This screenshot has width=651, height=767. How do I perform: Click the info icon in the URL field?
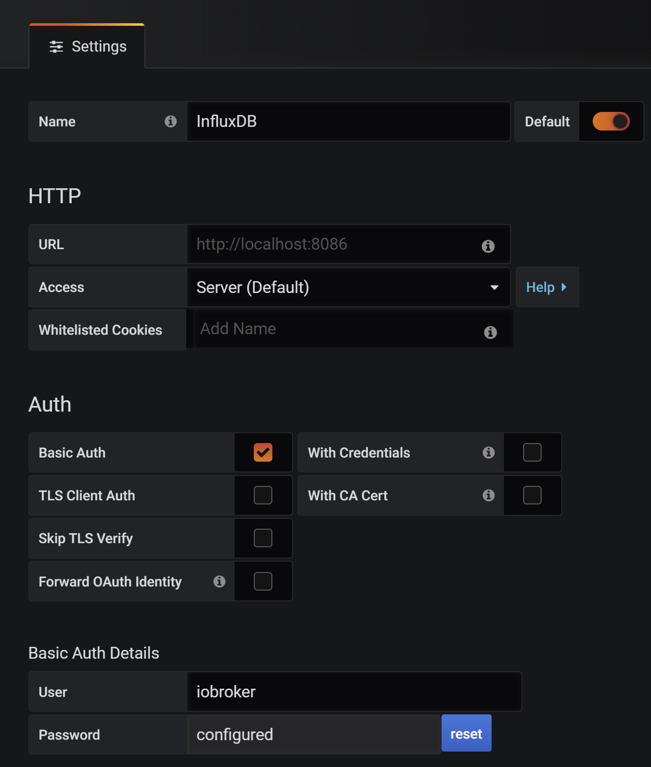click(x=488, y=246)
